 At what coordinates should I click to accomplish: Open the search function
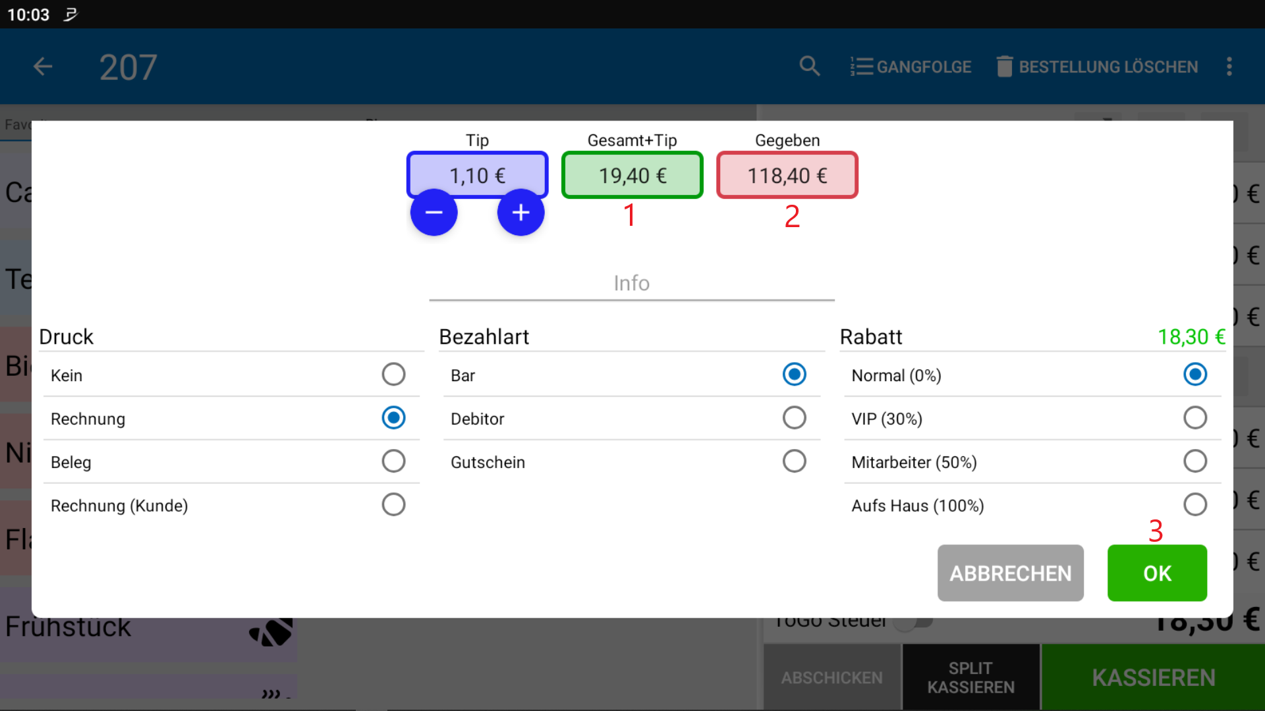coord(810,66)
